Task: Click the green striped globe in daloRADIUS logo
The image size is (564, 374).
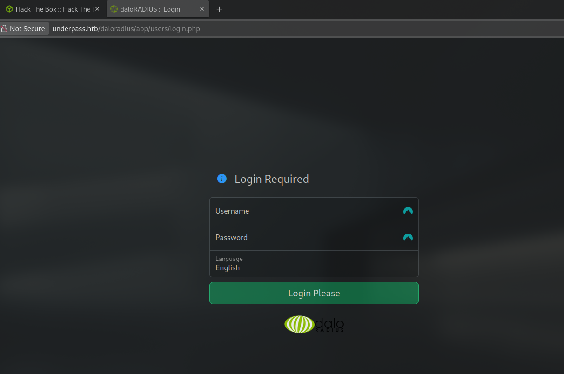Action: [299, 324]
